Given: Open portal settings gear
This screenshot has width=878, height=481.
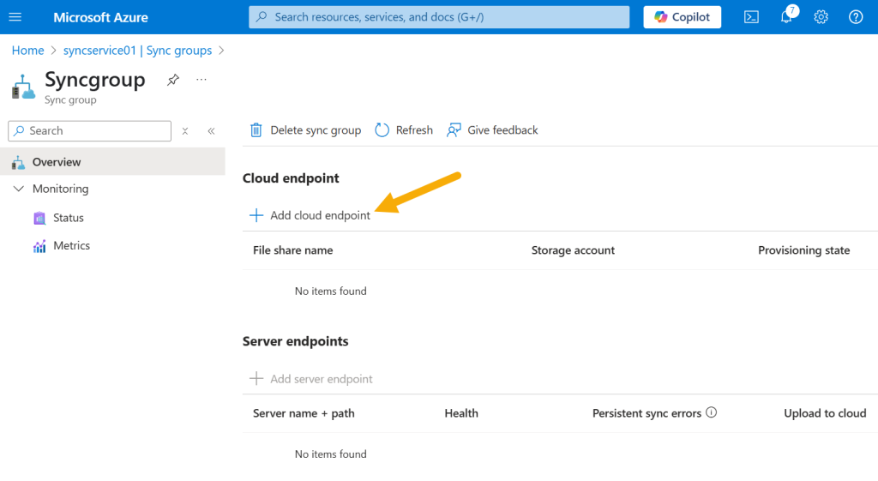Looking at the screenshot, I should pos(821,17).
